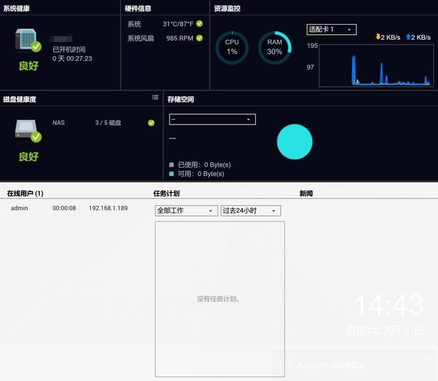The width and height of the screenshot is (438, 381).
Task: Click the 没有任务计划 message
Action: 218,299
